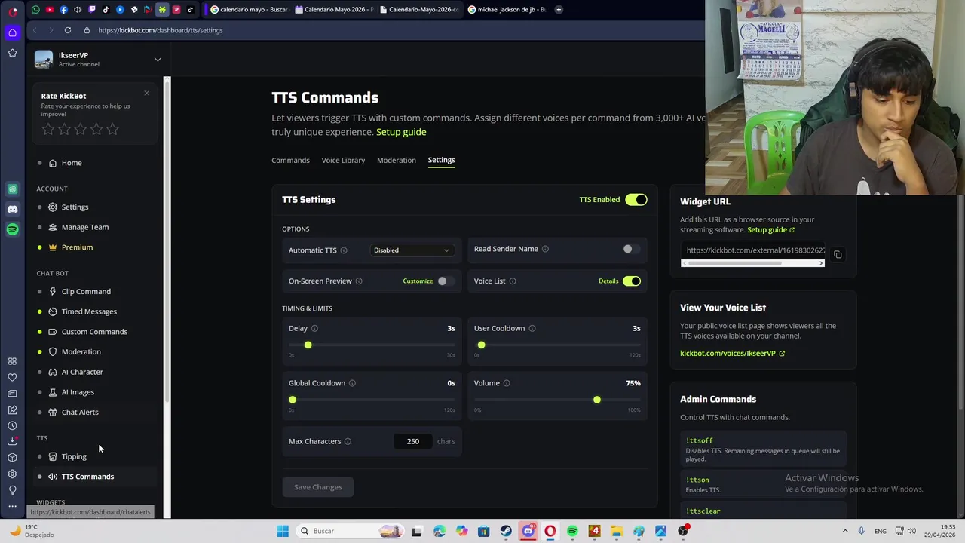
Task: Click Details next to Voice List
Action: tap(608, 281)
